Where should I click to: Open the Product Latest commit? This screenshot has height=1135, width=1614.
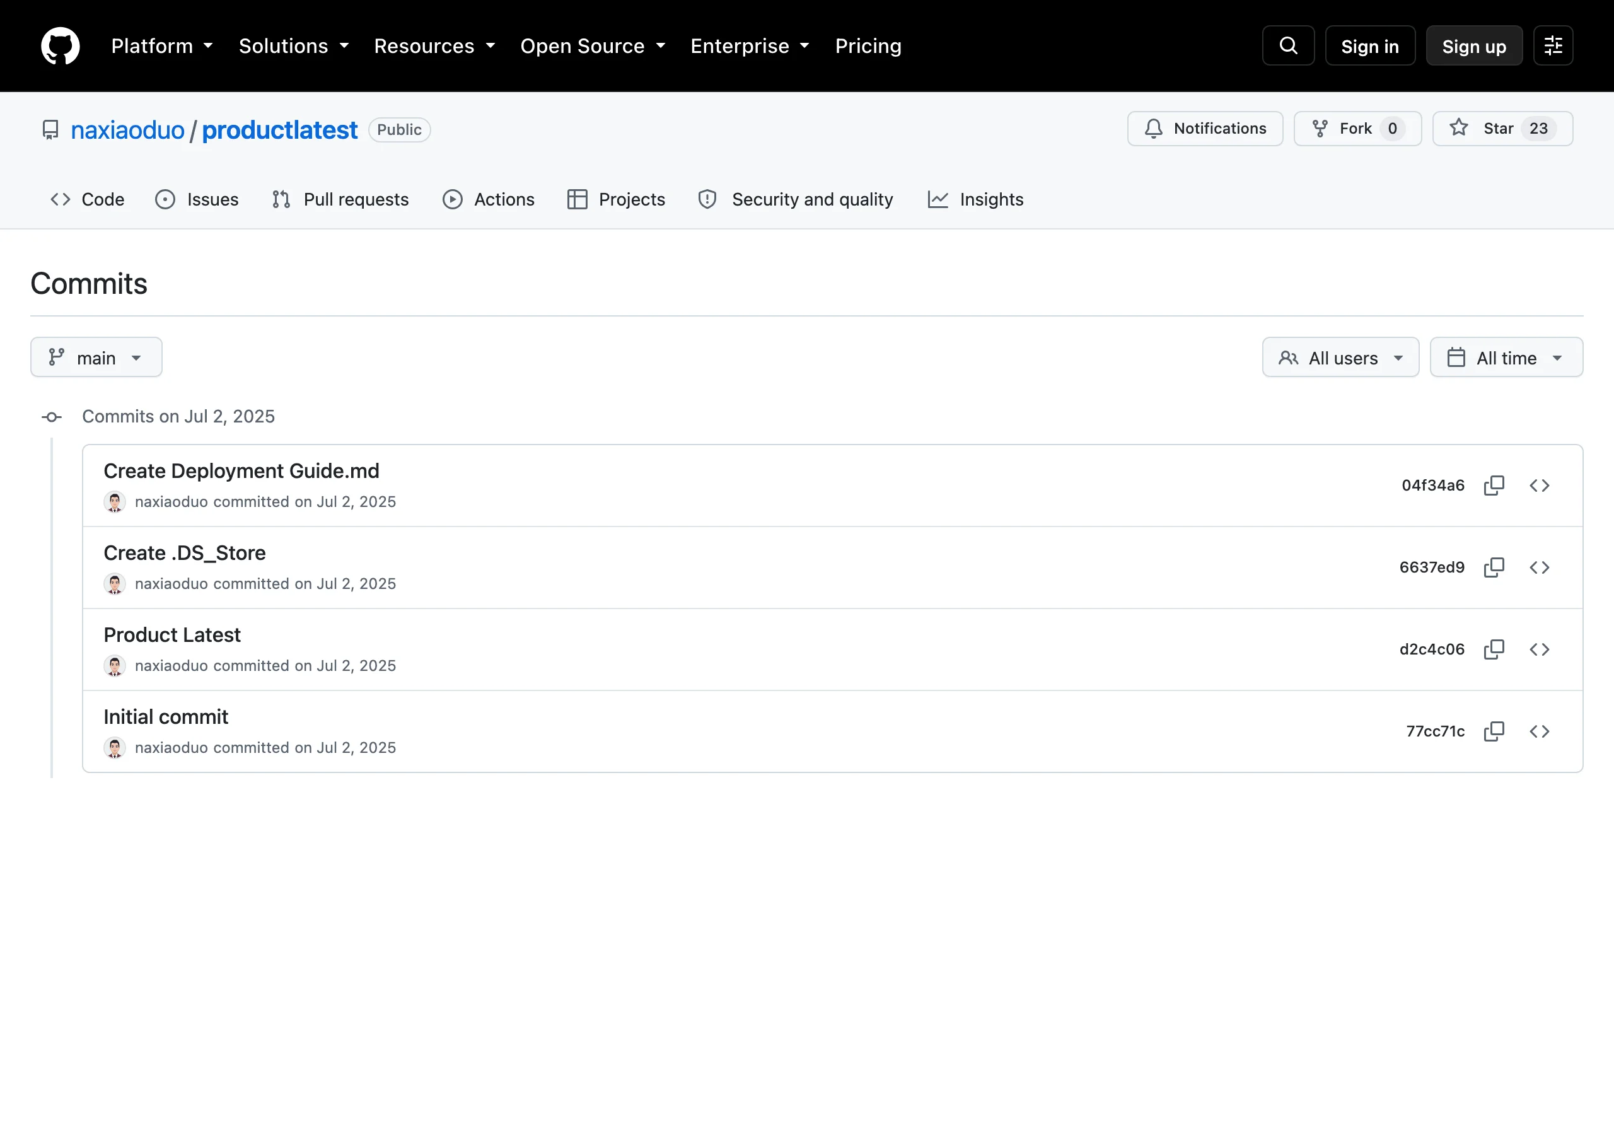[x=172, y=635]
